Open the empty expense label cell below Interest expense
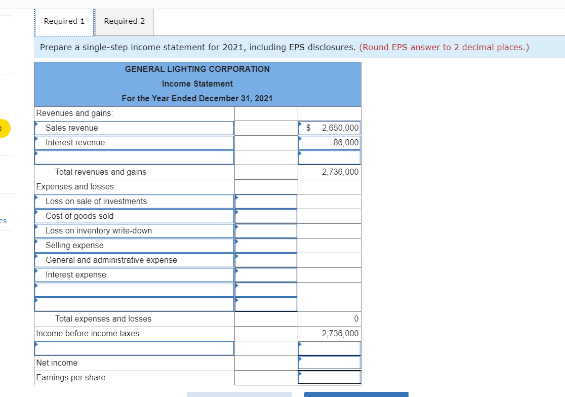 point(134,289)
